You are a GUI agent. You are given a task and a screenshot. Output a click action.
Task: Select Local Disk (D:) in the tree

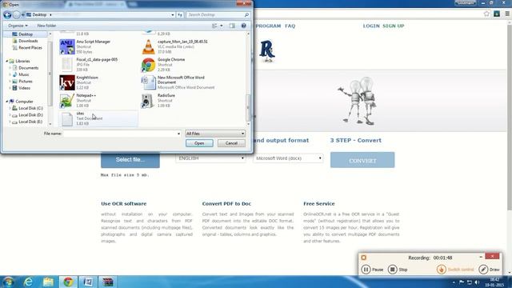point(30,115)
